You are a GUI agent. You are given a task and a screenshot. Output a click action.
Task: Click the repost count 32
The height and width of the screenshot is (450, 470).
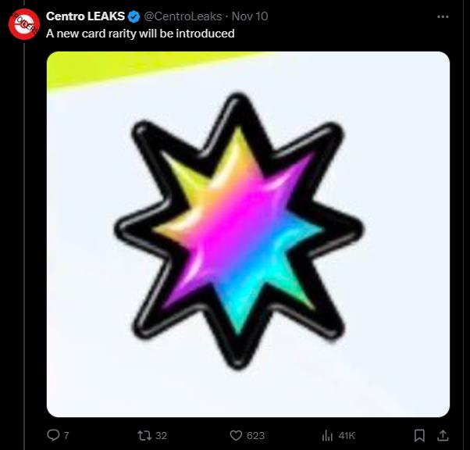click(x=162, y=435)
